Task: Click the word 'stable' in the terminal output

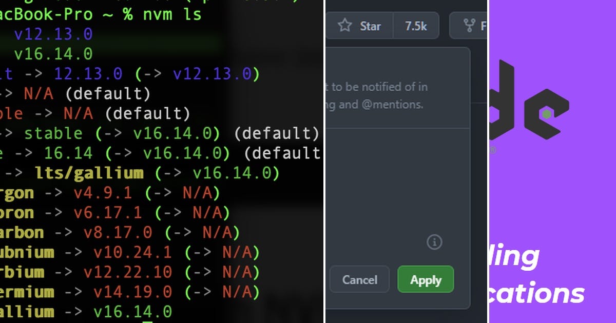Action: pos(53,133)
